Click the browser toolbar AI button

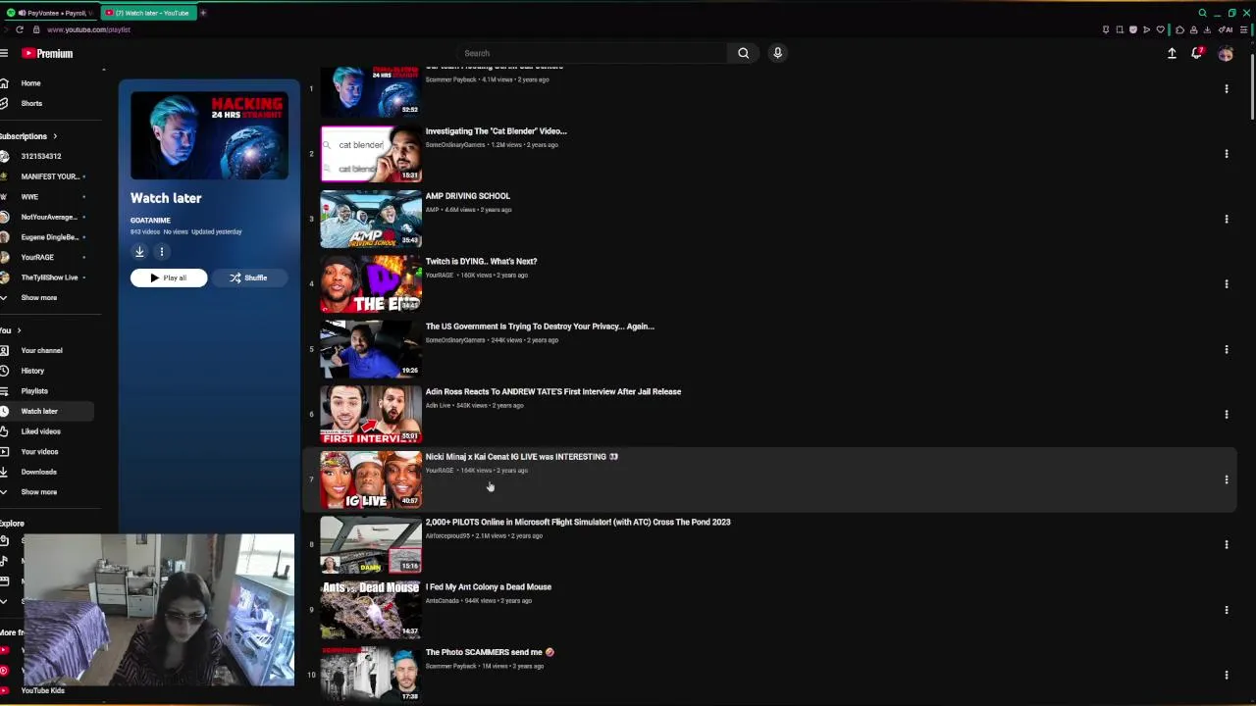1228,29
